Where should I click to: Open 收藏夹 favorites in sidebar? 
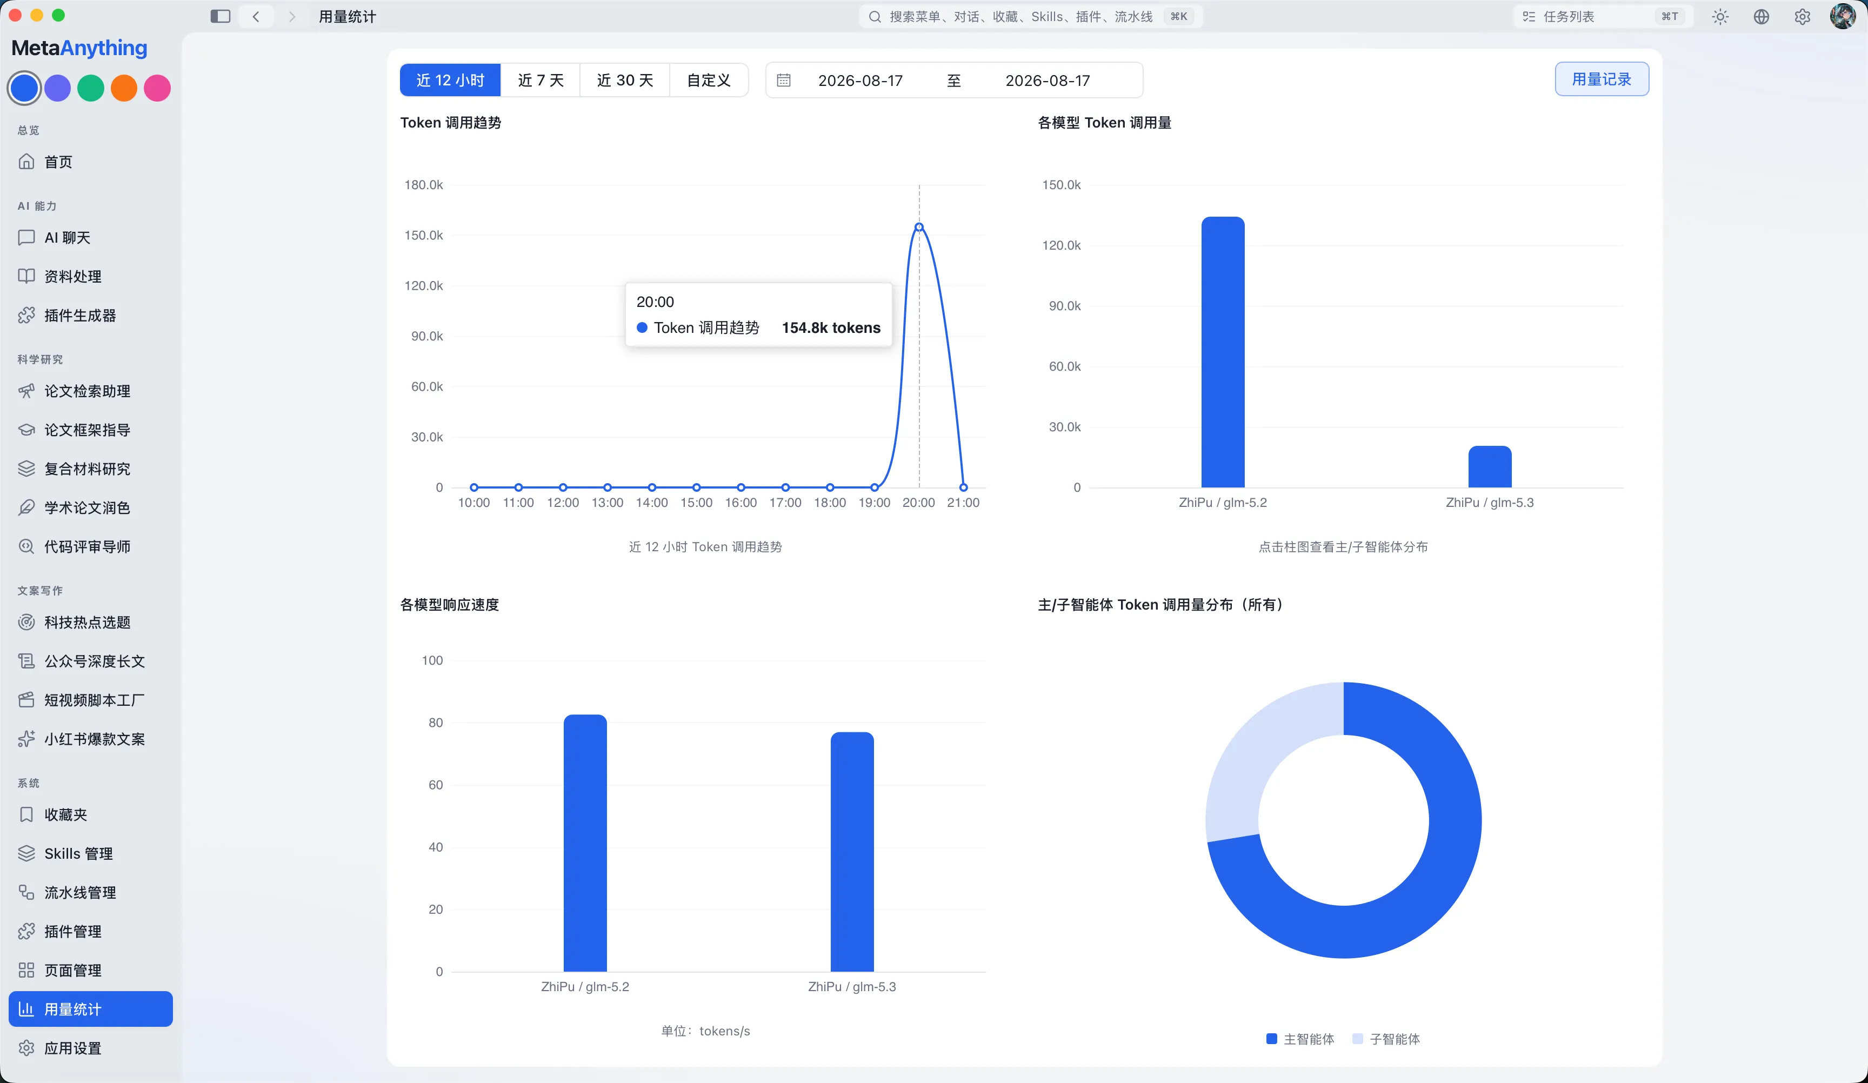pos(90,814)
